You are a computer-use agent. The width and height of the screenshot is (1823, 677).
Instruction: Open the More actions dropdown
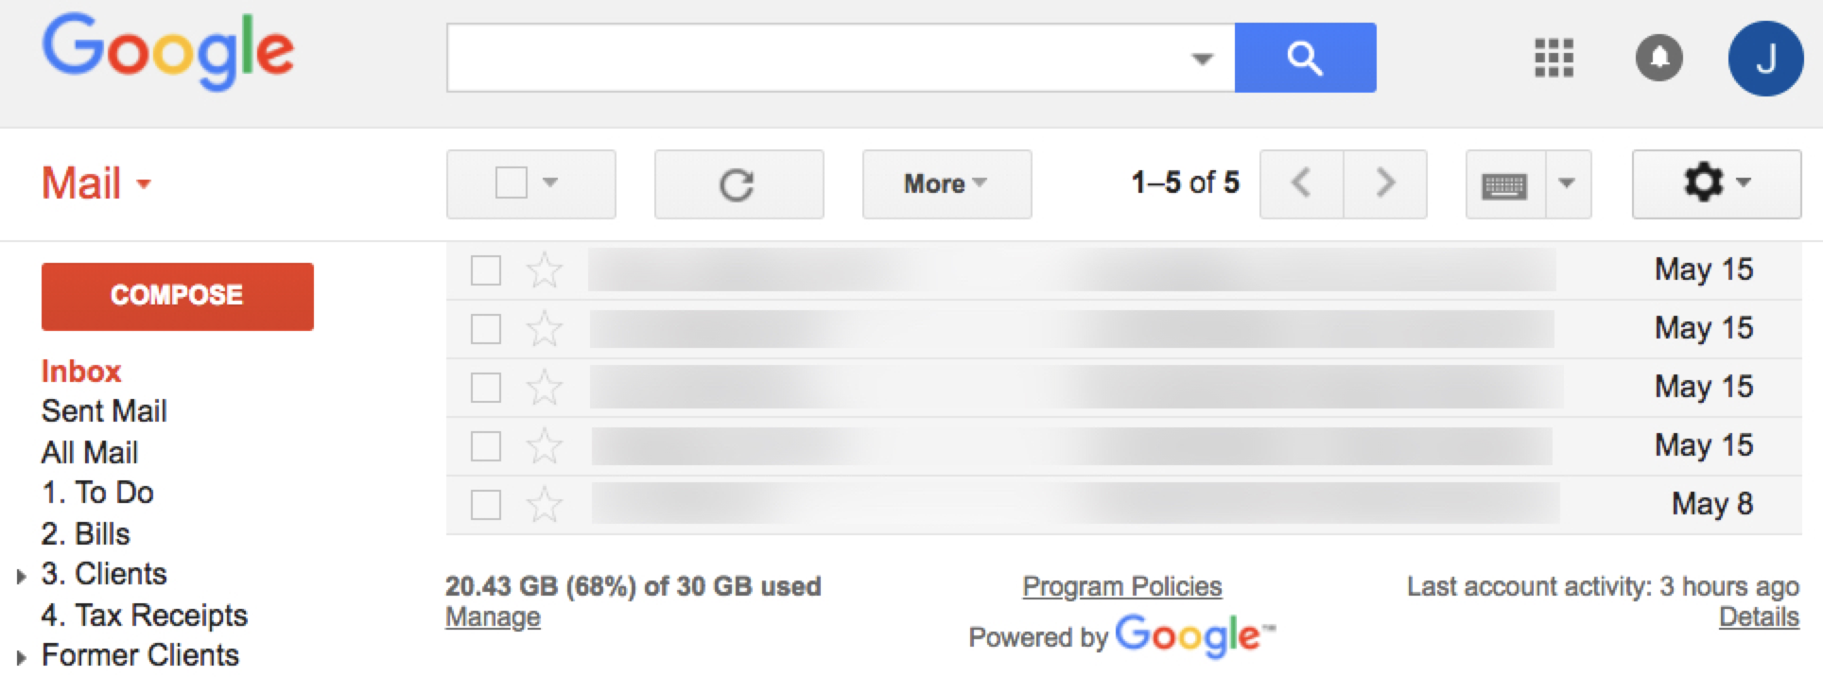(x=946, y=184)
